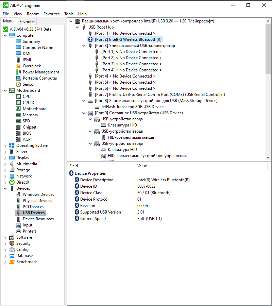Select Computer Name in the tree
Image resolution: width=272 pixels, height=306 pixels.
coord(38,48)
